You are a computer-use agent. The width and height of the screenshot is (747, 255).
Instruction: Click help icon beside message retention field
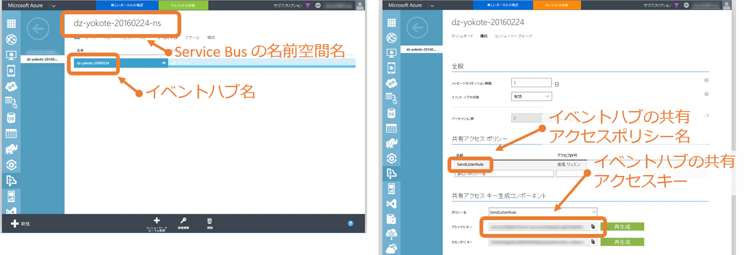point(707,80)
